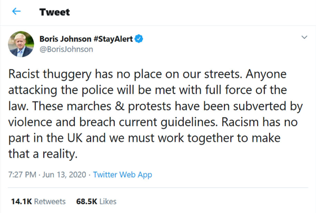Click the "Likes" label
The height and width of the screenshot is (213, 316).
[107, 201]
